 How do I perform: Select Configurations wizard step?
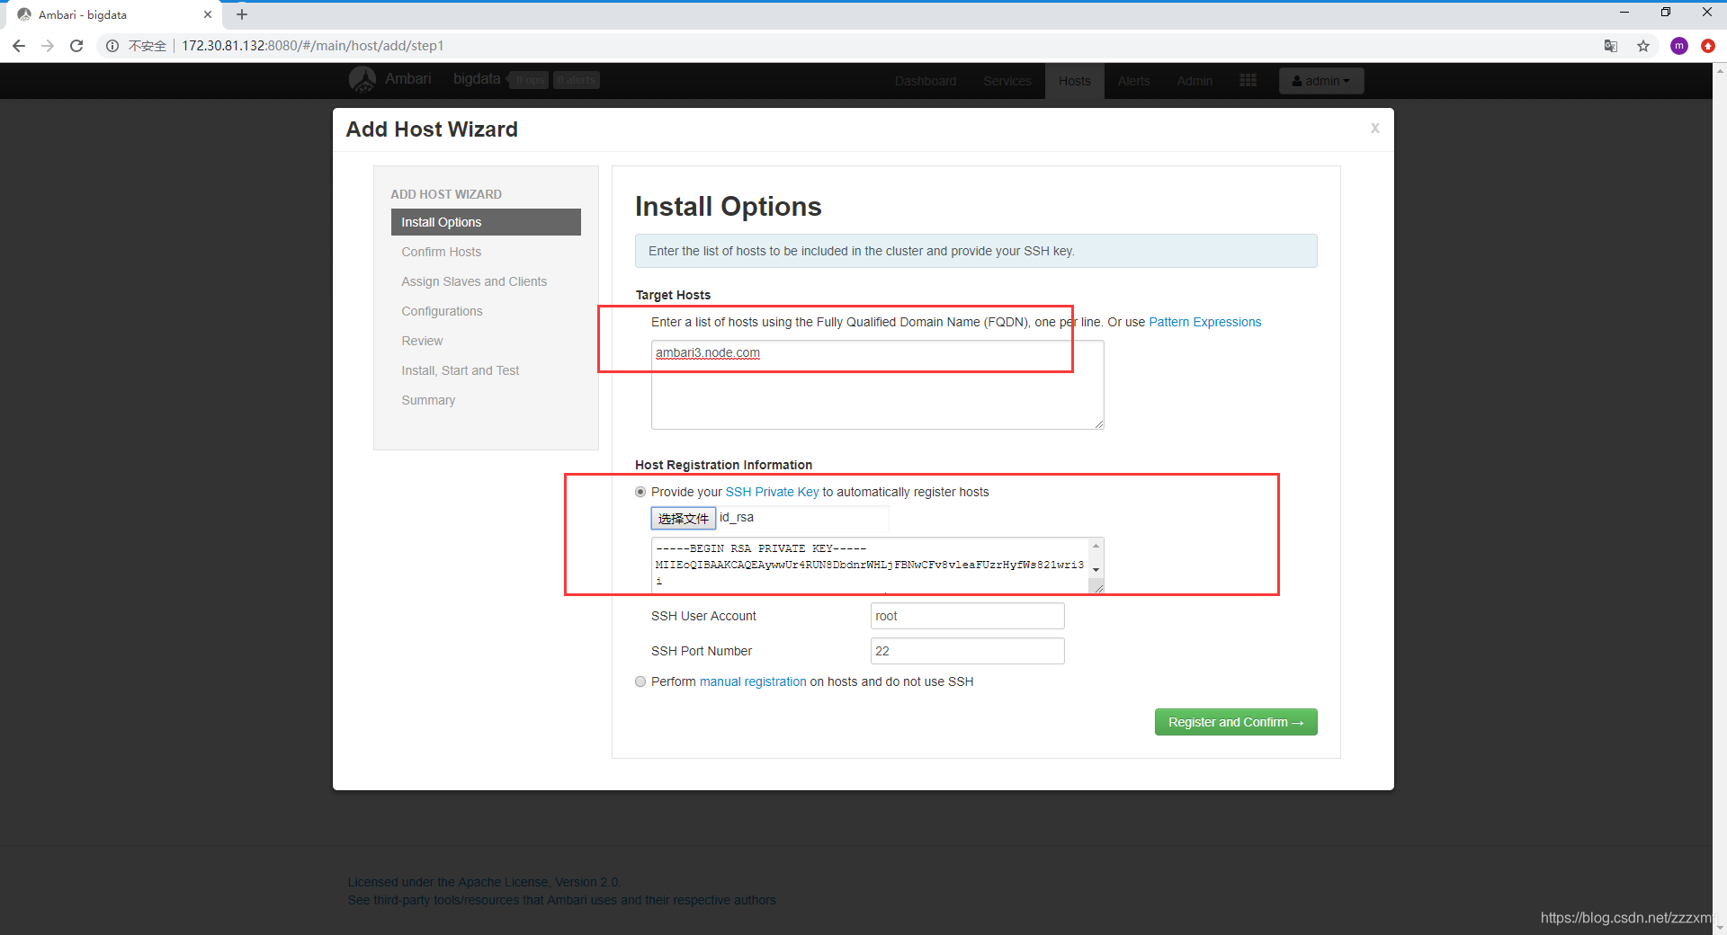(x=486, y=311)
